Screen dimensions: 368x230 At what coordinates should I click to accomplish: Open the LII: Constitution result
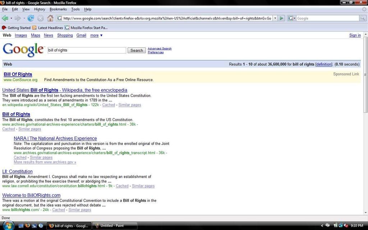click(17, 171)
